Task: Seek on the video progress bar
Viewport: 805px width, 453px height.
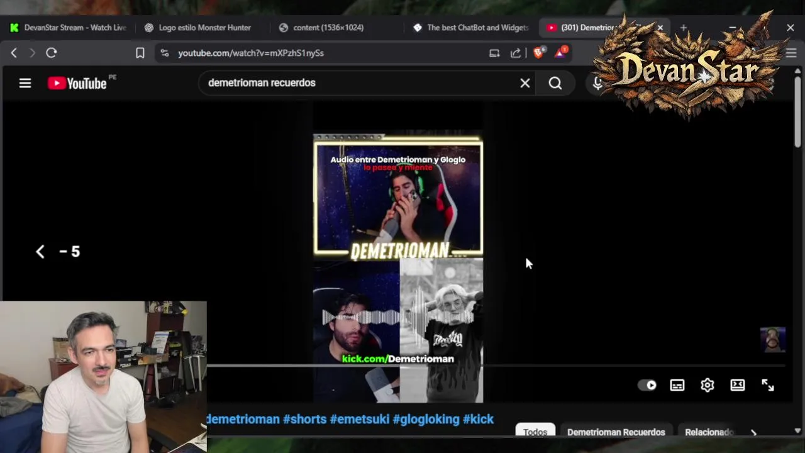Action: pyautogui.click(x=496, y=365)
